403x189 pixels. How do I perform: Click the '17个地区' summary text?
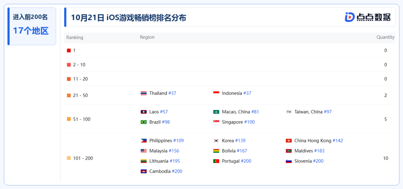tap(31, 31)
